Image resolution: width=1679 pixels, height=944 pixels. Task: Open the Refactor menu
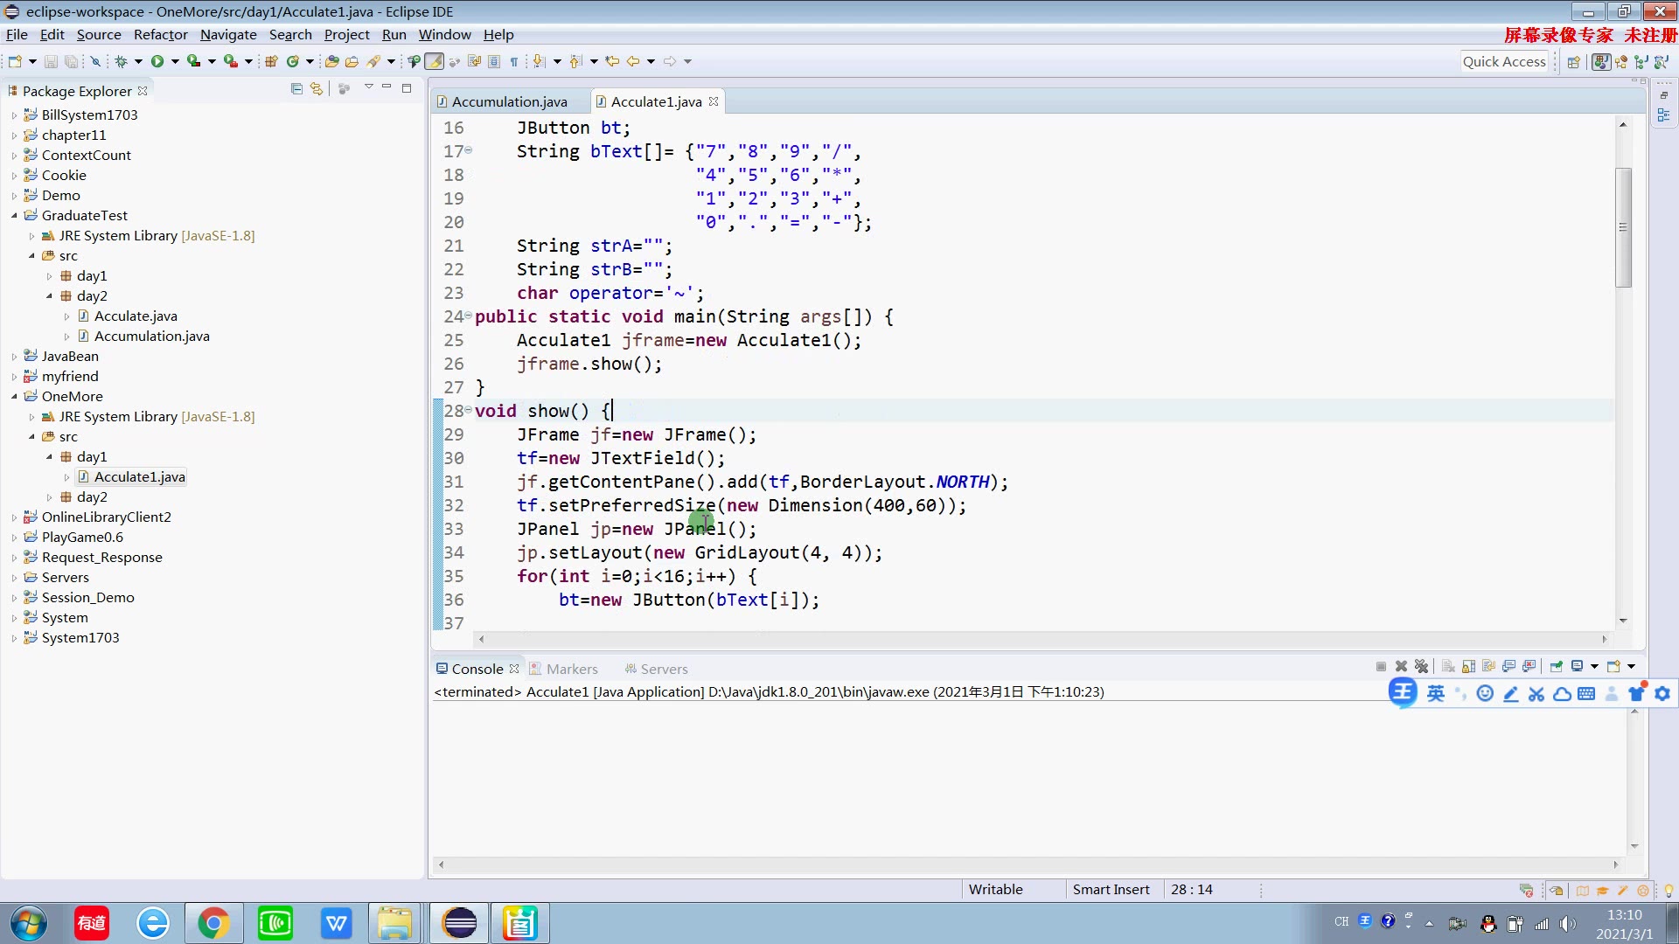[160, 35]
